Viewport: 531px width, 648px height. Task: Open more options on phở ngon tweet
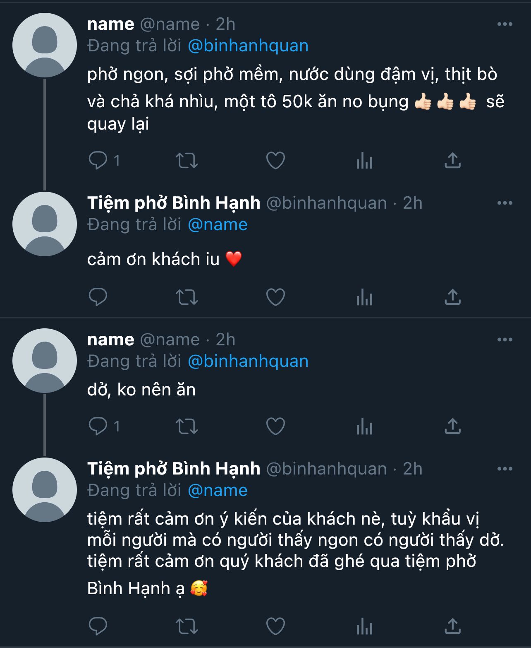pos(505,24)
